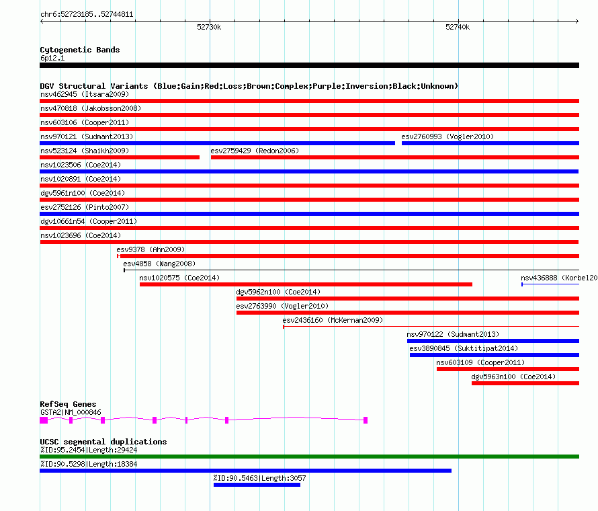Open the nsv603106 (Cooper2011) variant label
598x511 pixels.
pos(85,122)
